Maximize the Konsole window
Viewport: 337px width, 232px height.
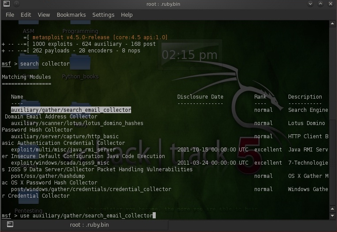pos(320,4)
